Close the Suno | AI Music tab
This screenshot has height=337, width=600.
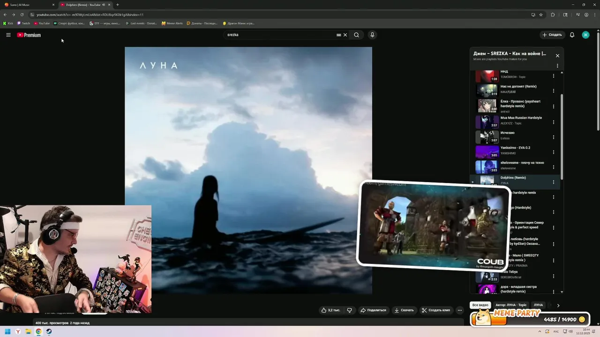[53, 5]
